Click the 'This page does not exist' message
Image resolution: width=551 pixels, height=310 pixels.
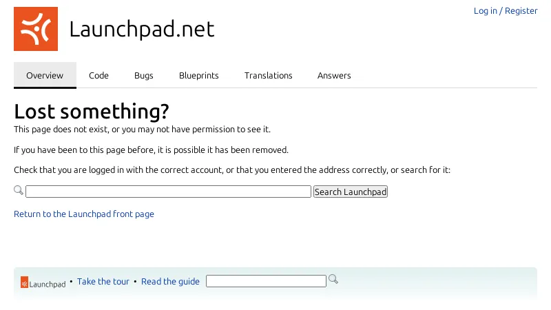[x=143, y=130]
